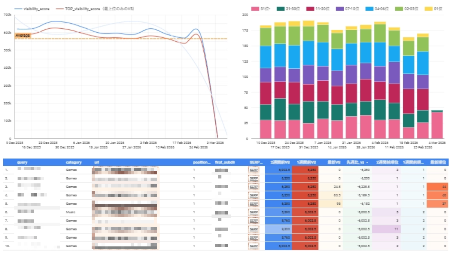Click the 2週間前VS column header
Image resolution: width=453 pixels, height=255 pixels.
click(278, 162)
